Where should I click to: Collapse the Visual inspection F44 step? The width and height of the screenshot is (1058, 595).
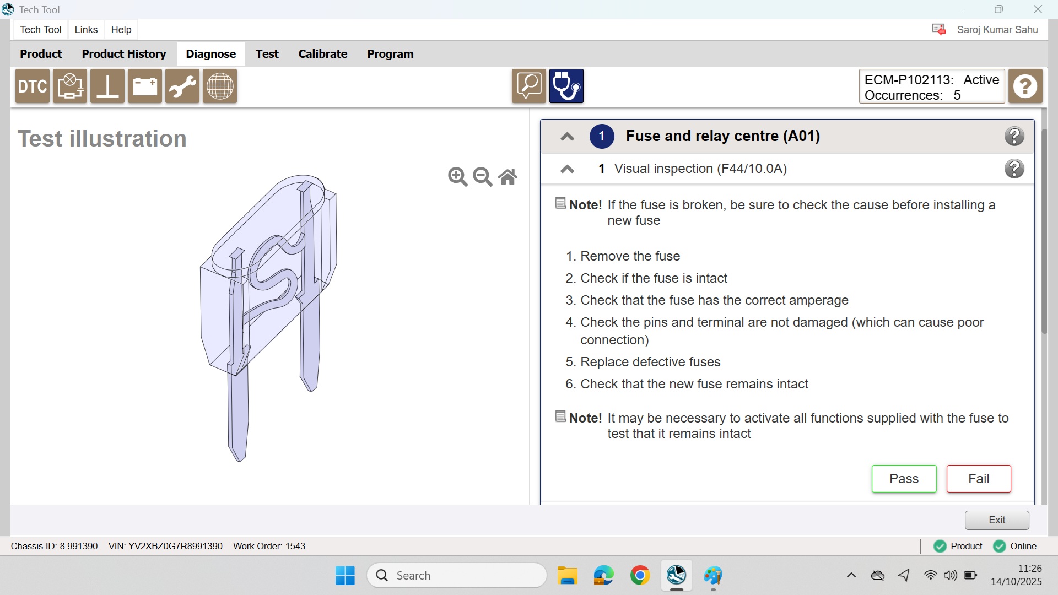567,169
